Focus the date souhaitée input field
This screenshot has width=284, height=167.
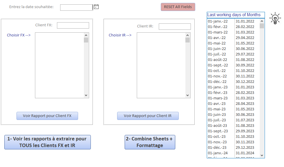76,7
